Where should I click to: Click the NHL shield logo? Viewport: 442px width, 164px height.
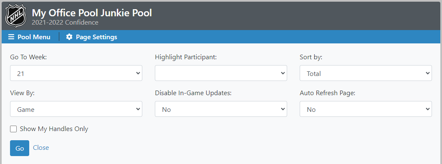[x=16, y=16]
